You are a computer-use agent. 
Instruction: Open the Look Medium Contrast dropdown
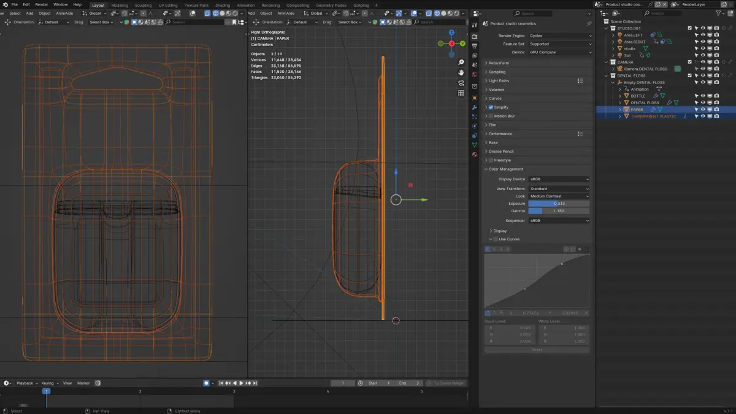click(x=559, y=196)
